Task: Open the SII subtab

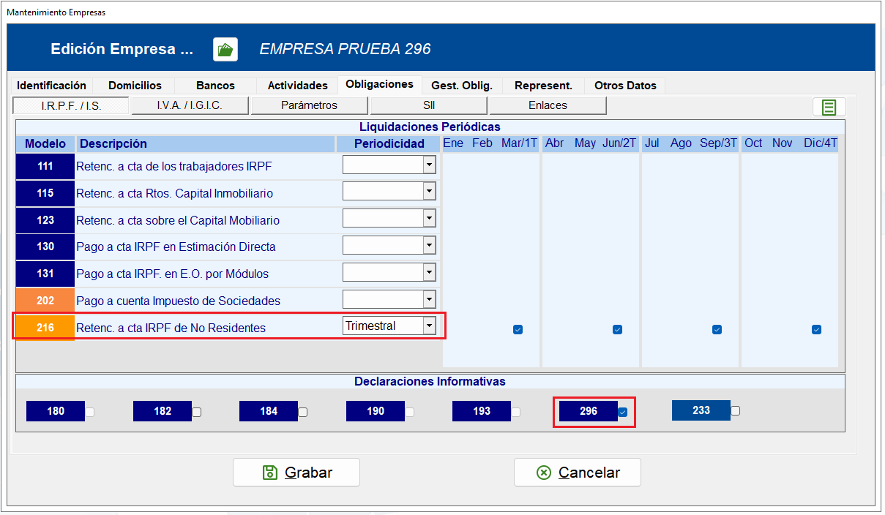Action: coord(428,105)
